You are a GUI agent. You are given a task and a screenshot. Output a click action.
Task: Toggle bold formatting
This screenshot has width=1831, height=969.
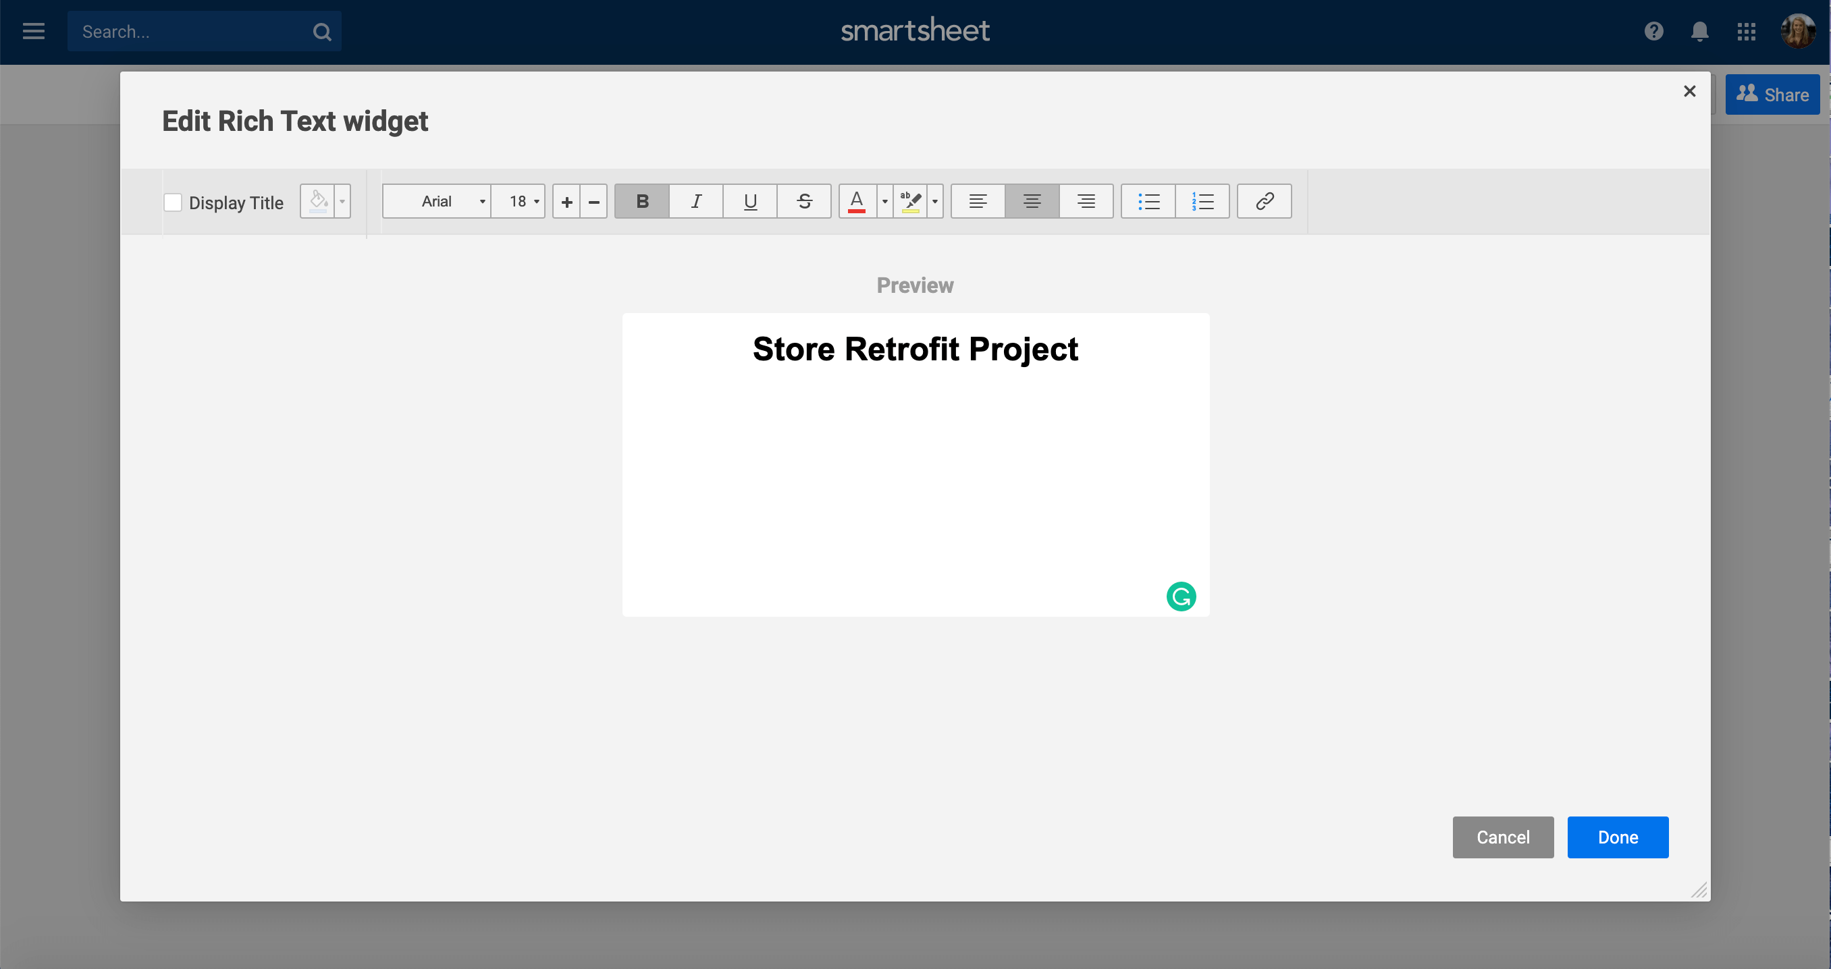(641, 201)
